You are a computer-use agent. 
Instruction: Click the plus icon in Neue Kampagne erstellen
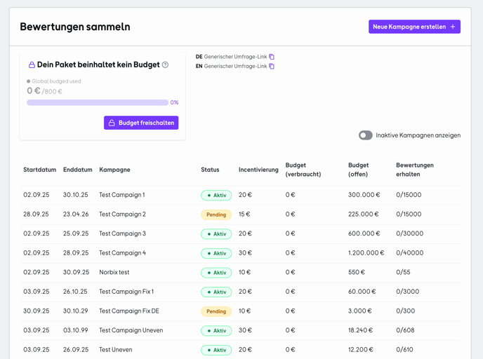click(x=453, y=27)
